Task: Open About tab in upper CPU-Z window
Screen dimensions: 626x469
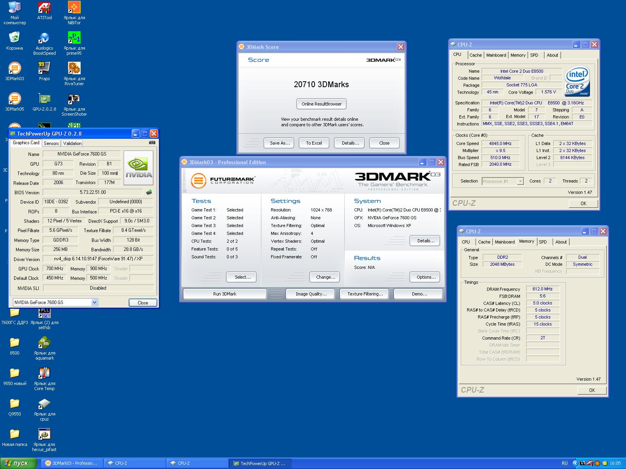Action: click(552, 55)
